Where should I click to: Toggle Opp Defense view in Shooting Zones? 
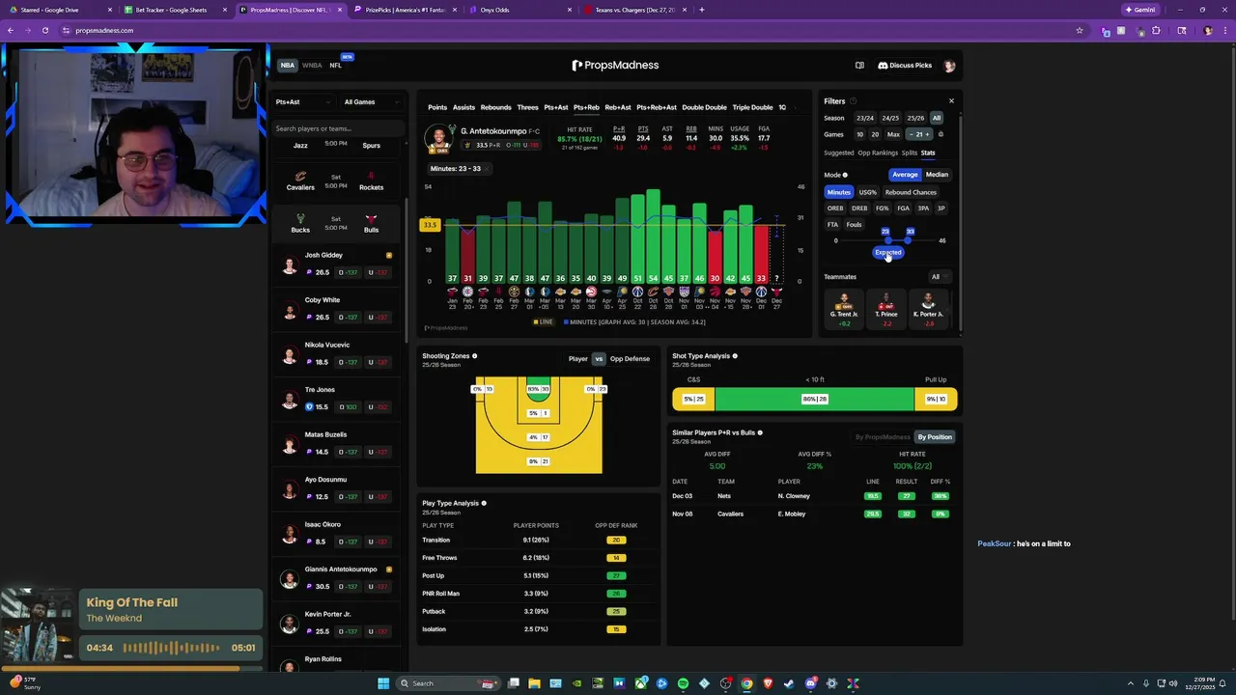coord(630,359)
